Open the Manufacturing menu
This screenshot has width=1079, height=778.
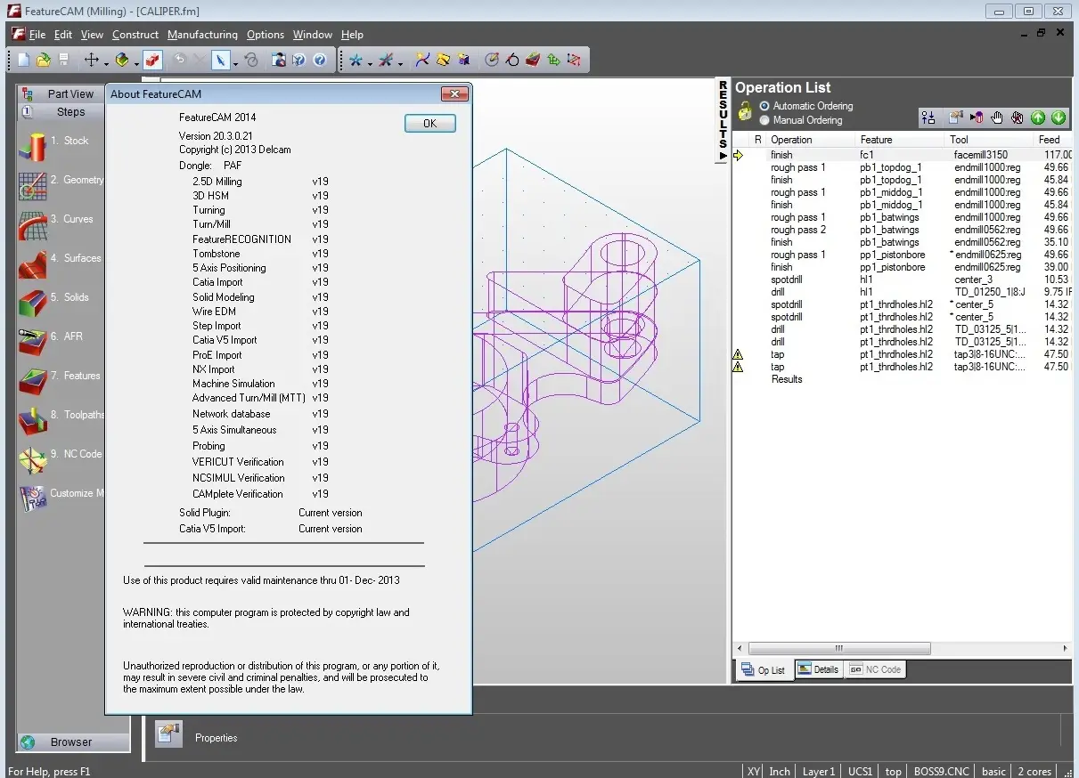pyautogui.click(x=202, y=35)
